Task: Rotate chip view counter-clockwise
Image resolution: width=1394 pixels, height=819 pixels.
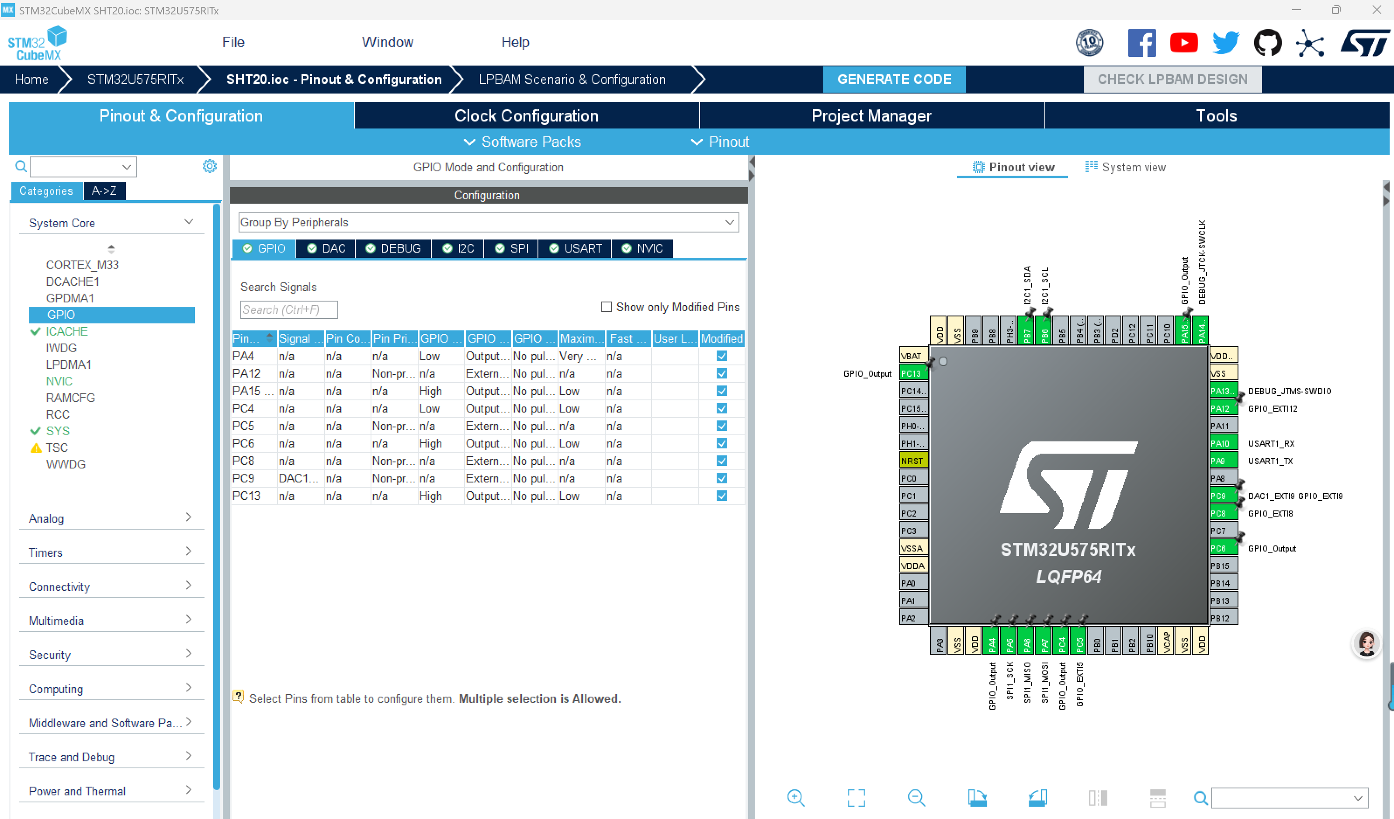Action: [x=1037, y=798]
